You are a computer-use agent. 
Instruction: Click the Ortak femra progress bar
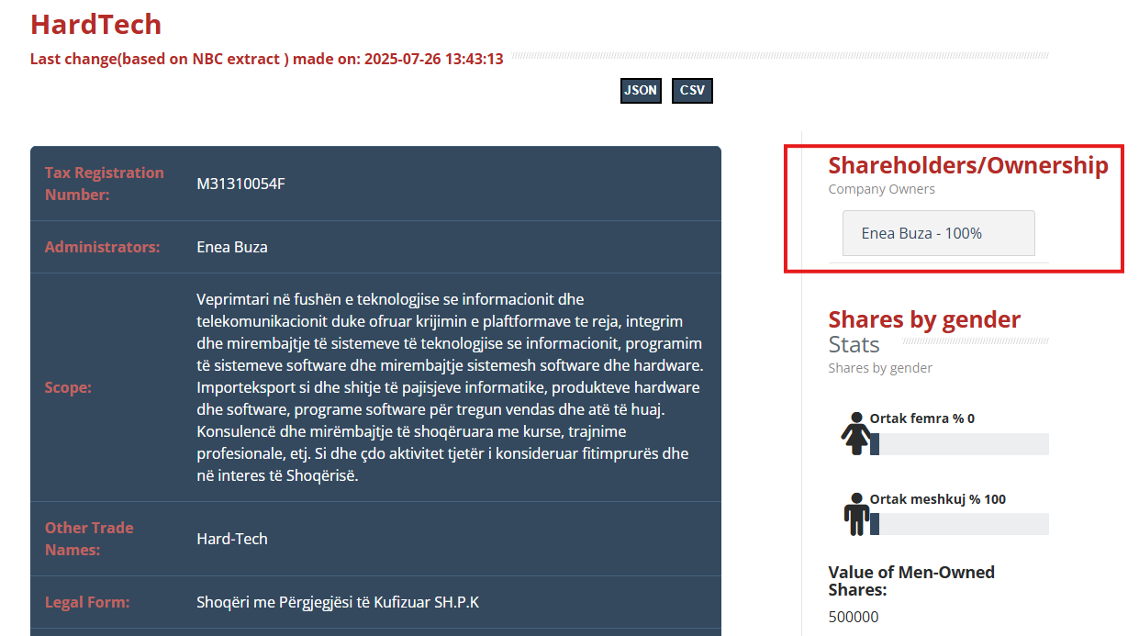pos(959,444)
